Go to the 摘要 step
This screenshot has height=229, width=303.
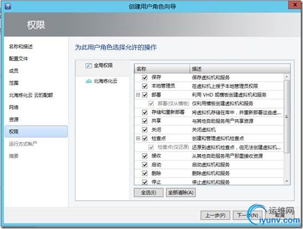coord(14,156)
